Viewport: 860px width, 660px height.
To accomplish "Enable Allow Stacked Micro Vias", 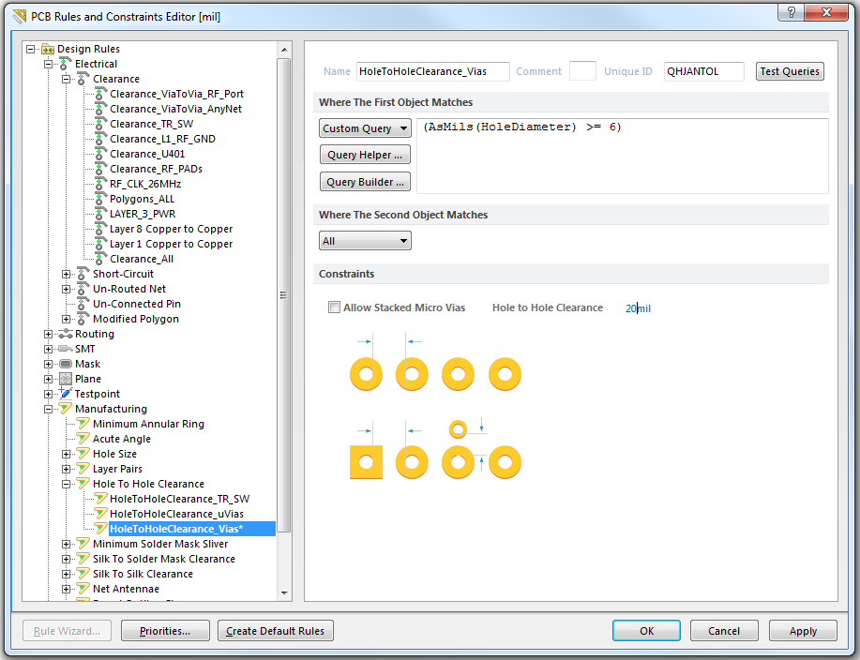I will [x=334, y=307].
